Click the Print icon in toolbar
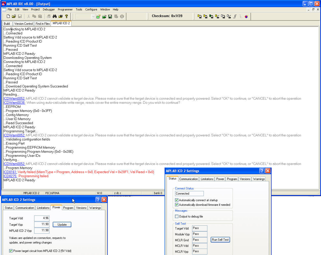The width and height of the screenshot is (321, 255). point(49,16)
